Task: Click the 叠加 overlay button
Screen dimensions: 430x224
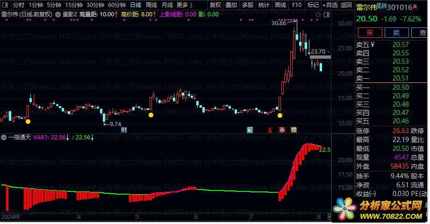Action: [x=231, y=5]
